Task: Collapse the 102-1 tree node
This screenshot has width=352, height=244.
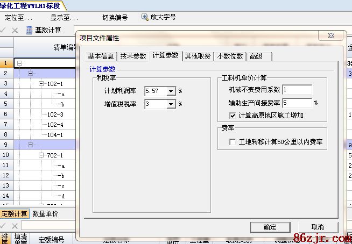Action: pyautogui.click(x=41, y=84)
